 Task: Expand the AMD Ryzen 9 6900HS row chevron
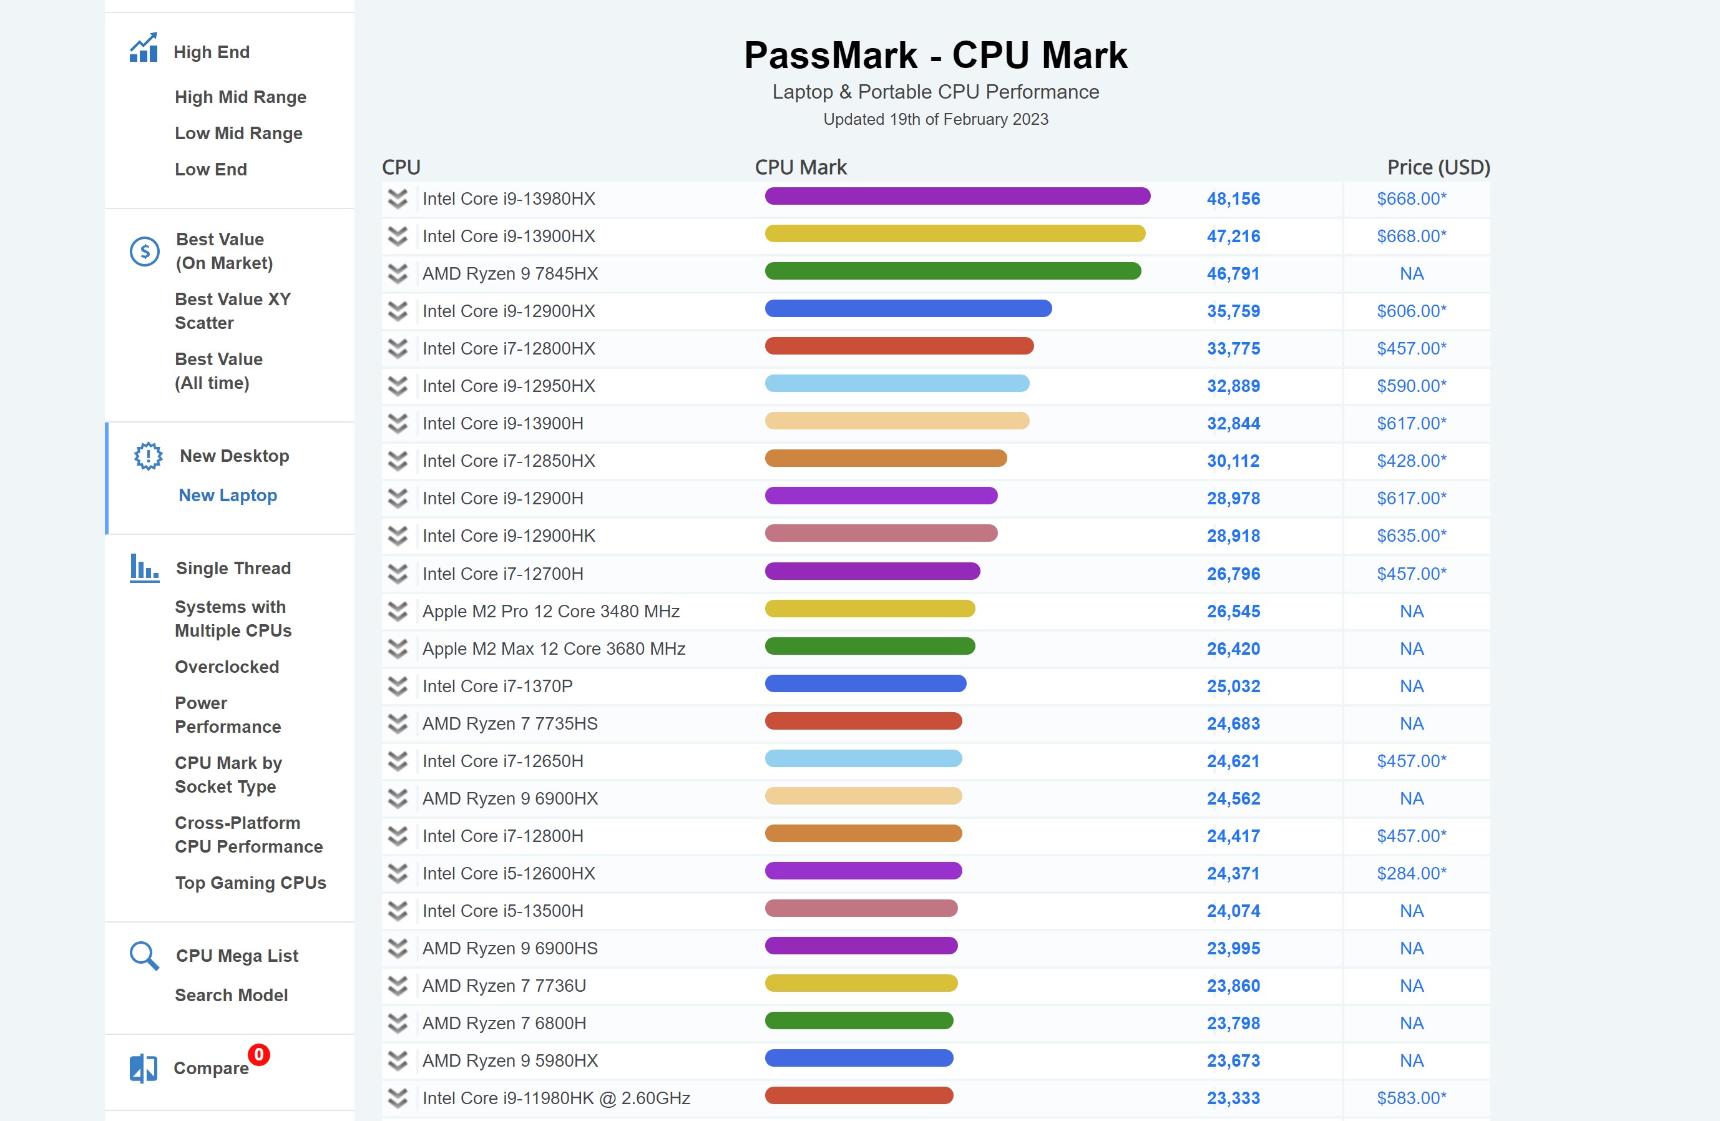point(398,948)
